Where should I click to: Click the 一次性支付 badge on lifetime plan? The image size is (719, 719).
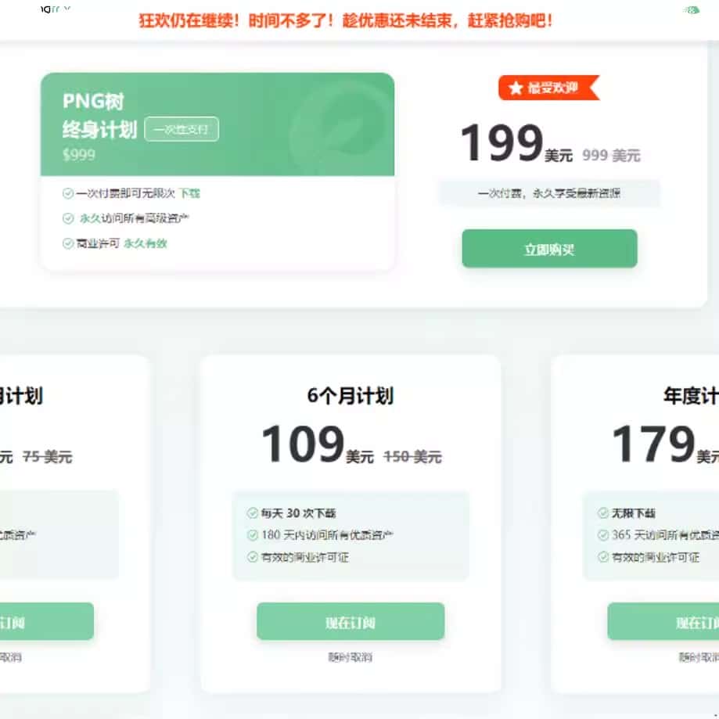[182, 129]
